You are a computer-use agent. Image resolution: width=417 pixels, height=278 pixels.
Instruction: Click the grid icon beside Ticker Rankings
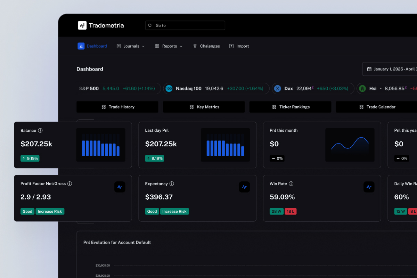(x=274, y=107)
